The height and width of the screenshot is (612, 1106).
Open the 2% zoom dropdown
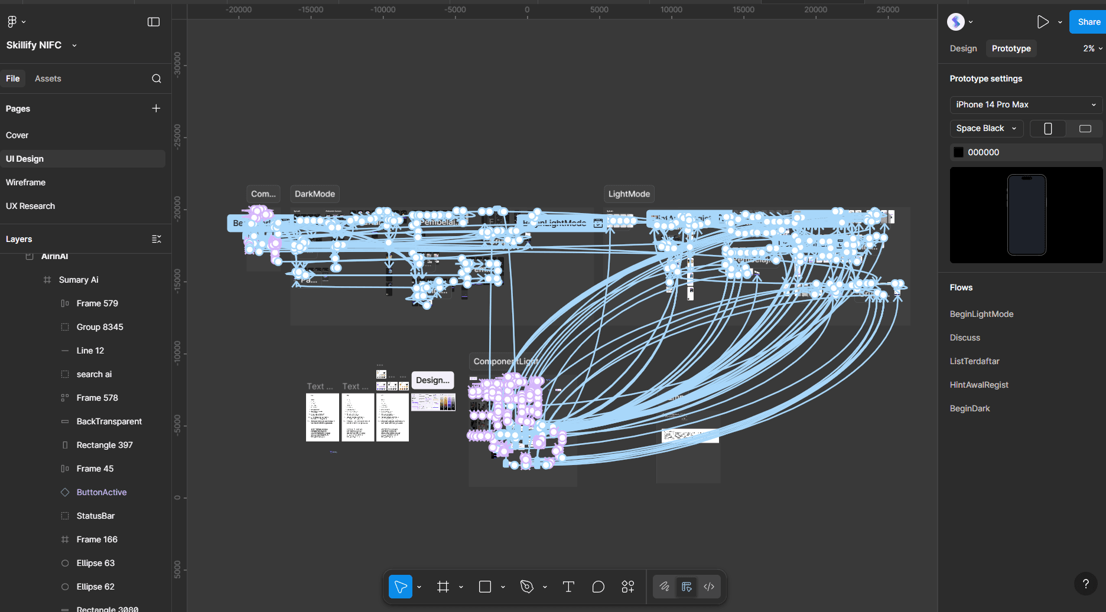coord(1093,48)
